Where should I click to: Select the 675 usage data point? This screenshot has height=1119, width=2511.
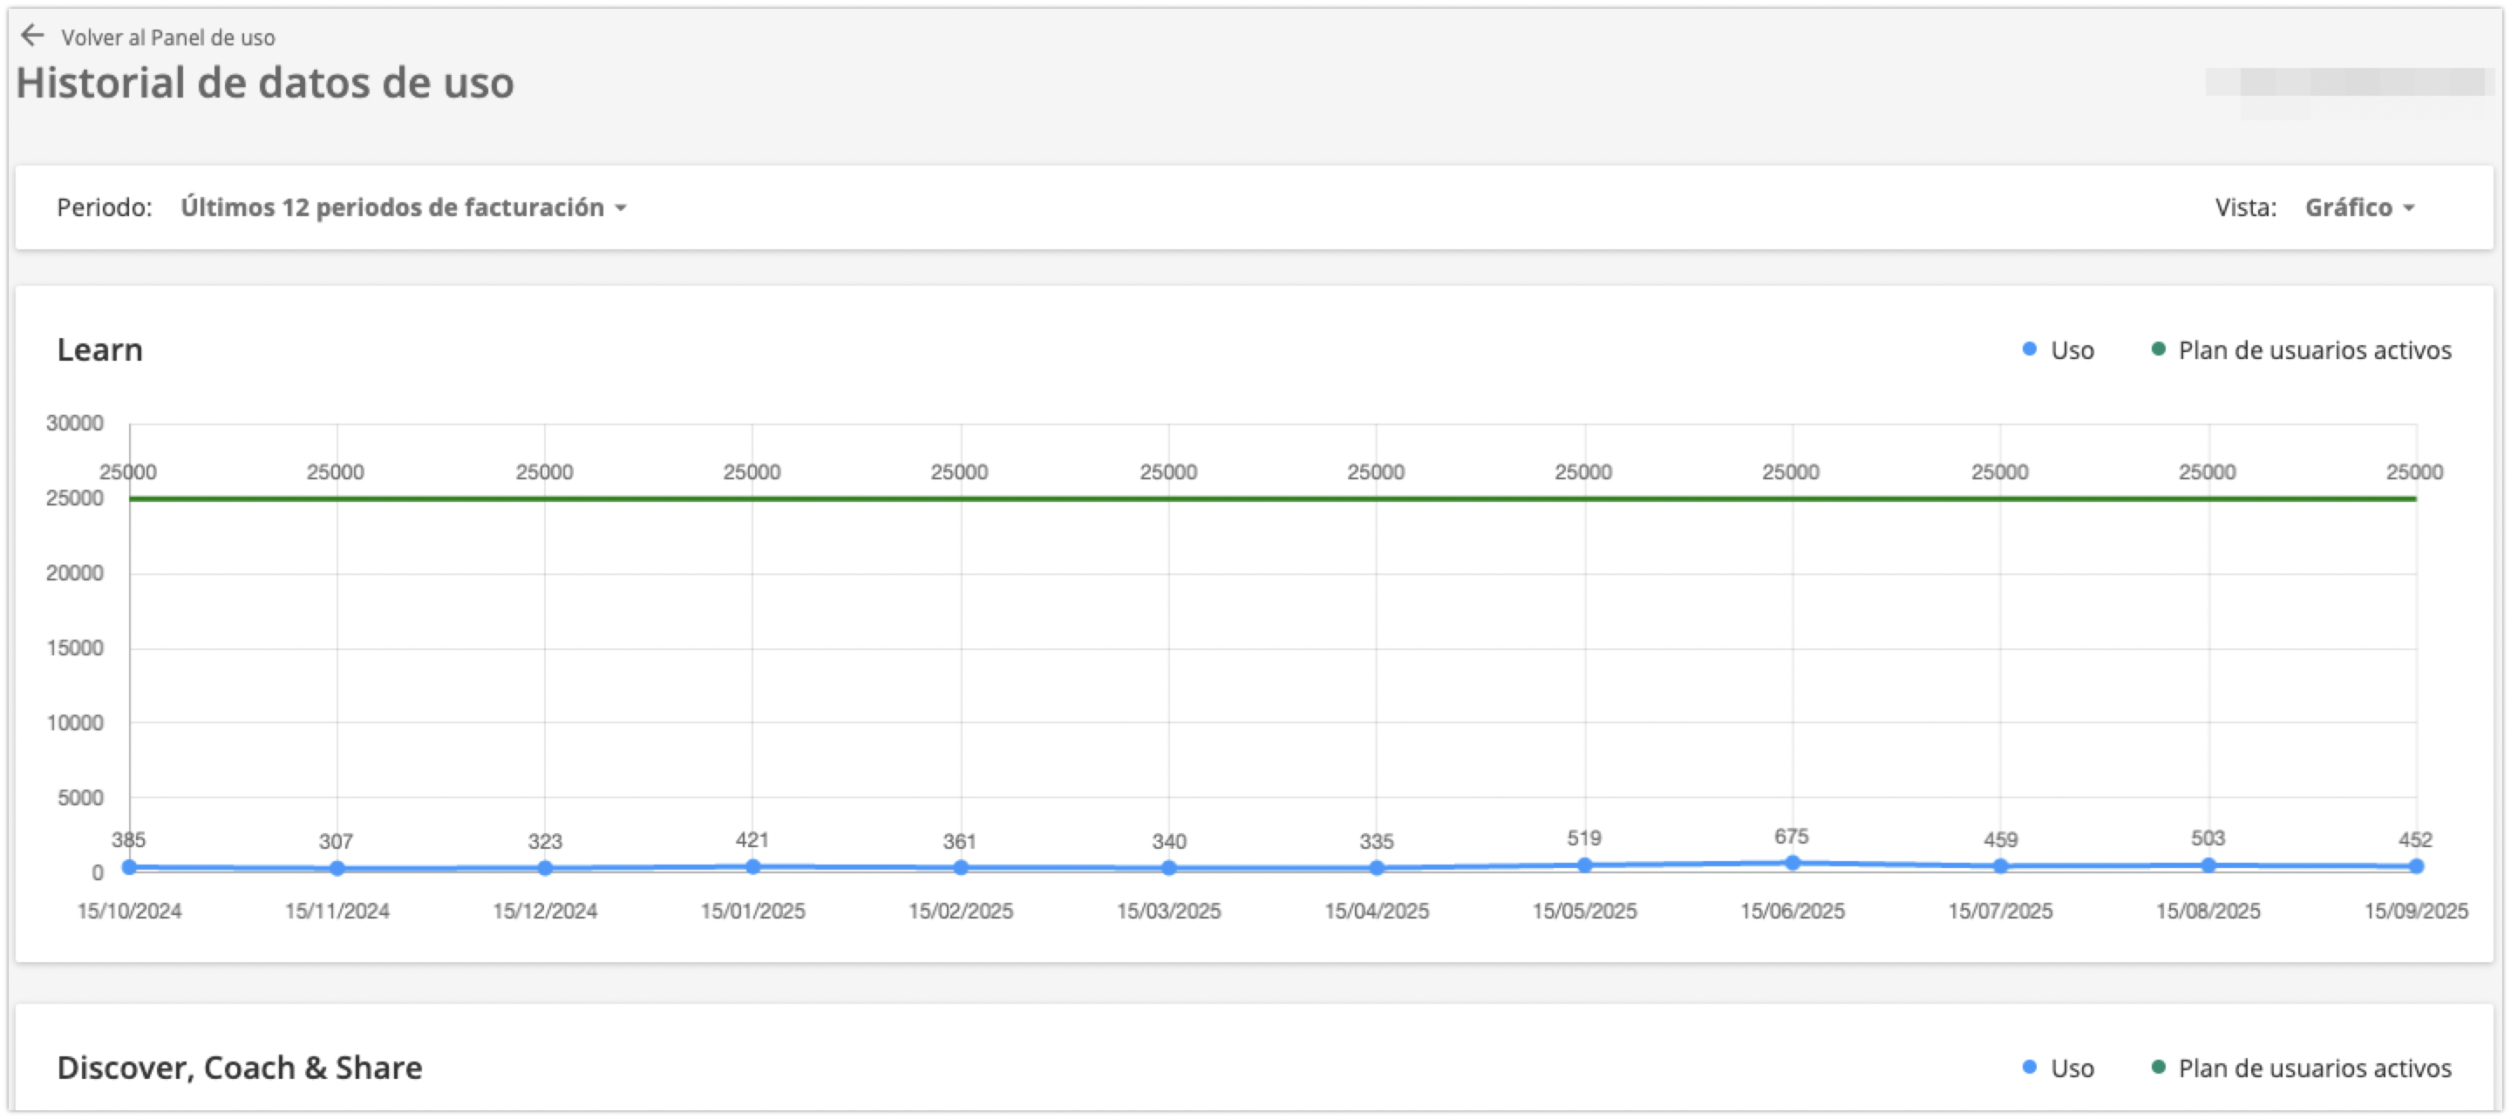point(1792,863)
